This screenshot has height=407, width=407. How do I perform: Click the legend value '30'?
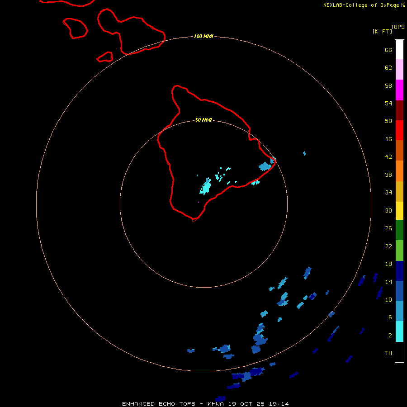pyautogui.click(x=388, y=210)
